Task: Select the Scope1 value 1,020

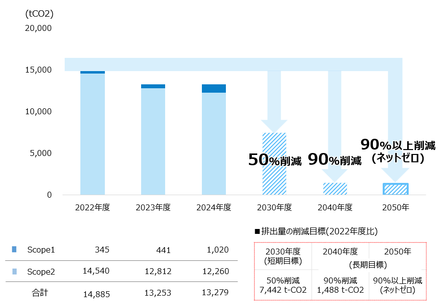Action: point(218,250)
